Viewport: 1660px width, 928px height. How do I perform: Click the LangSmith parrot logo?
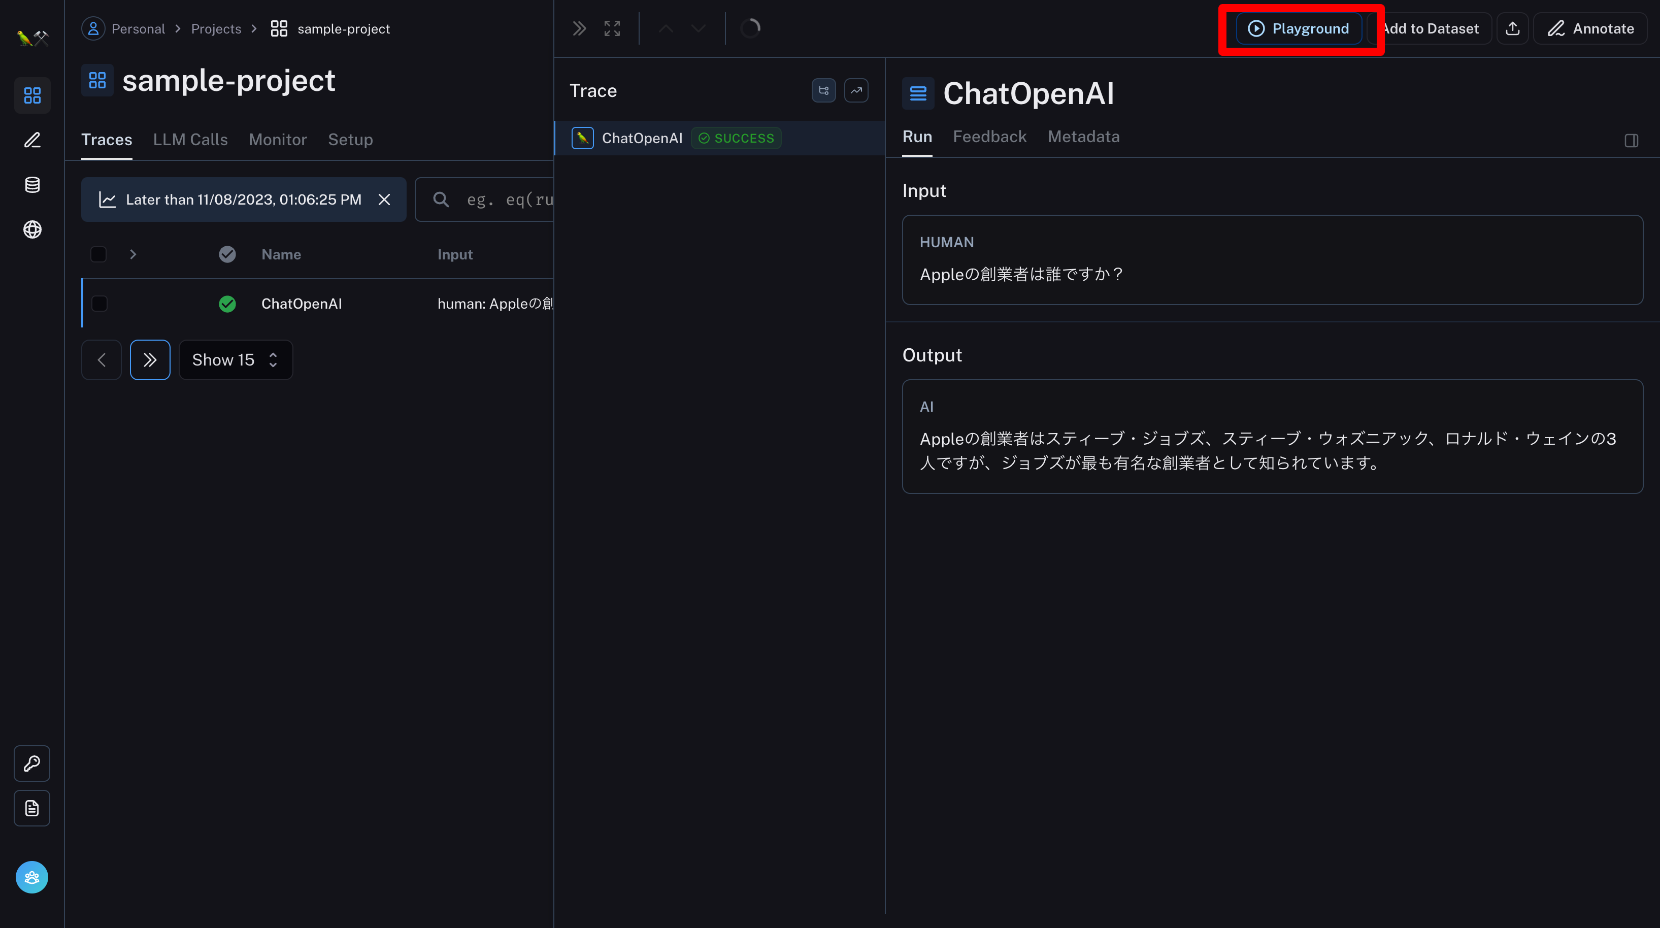[x=31, y=38]
